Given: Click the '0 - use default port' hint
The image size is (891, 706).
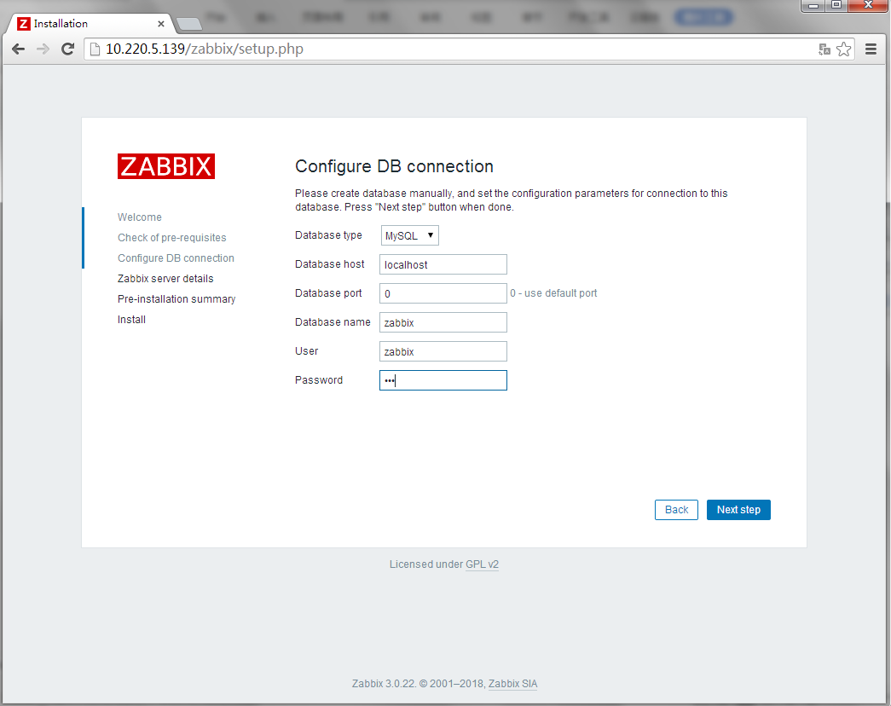Looking at the screenshot, I should (553, 293).
